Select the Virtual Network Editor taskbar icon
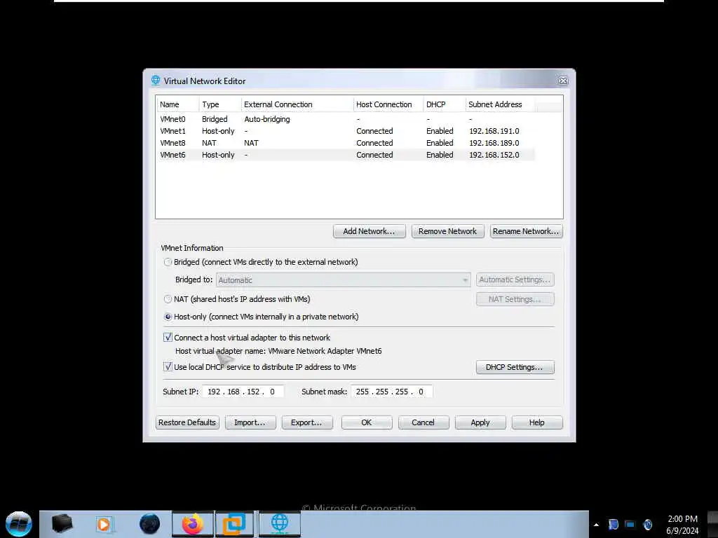718x538 pixels. pyautogui.click(x=279, y=524)
